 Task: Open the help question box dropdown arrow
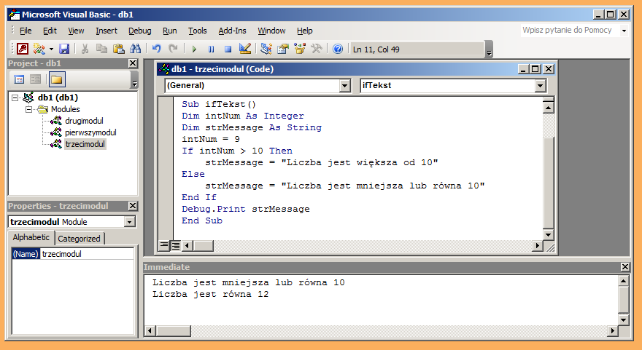624,31
